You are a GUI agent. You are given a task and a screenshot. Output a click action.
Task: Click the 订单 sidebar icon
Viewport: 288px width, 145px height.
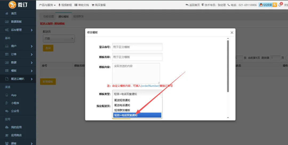(7, 54)
